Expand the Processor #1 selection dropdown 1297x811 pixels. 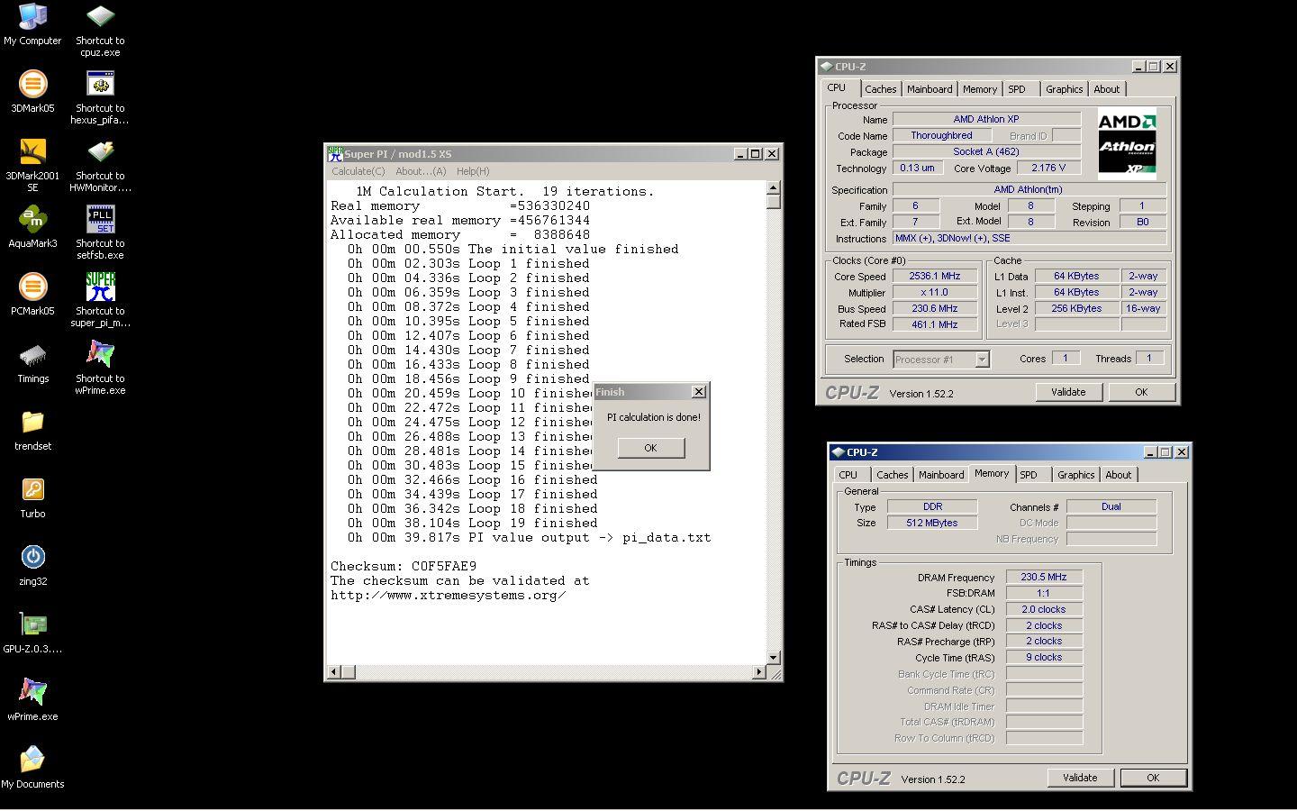[982, 360]
